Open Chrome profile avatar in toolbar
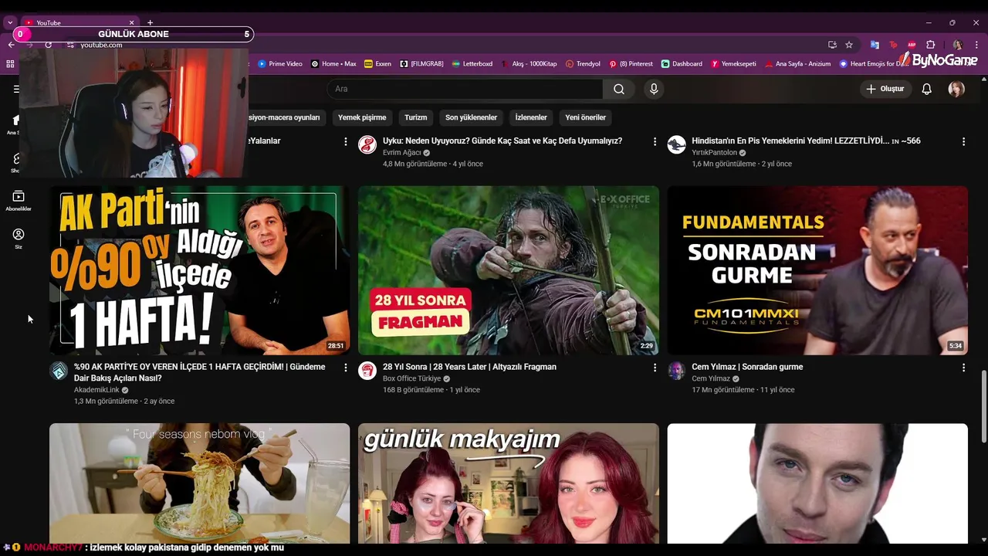Viewport: 988px width, 556px height. 957,45
